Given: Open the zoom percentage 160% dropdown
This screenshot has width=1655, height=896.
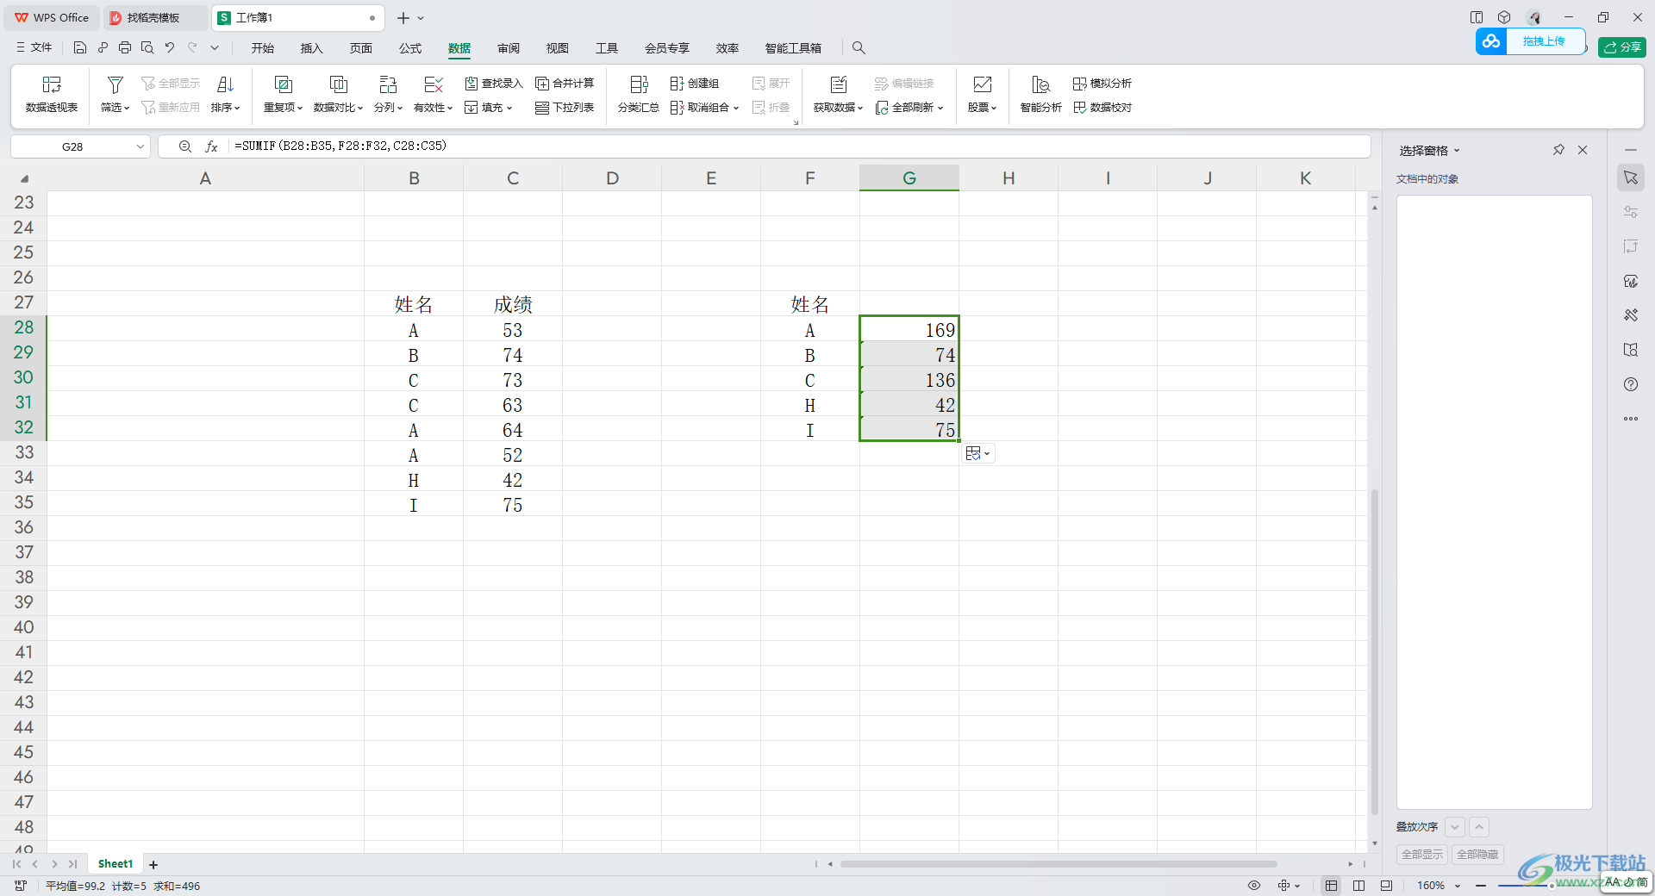Looking at the screenshot, I should pos(1458,886).
